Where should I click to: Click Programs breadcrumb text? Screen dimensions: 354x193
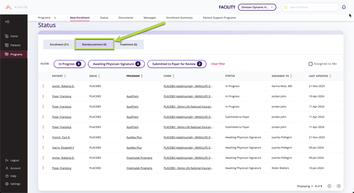pyautogui.click(x=44, y=18)
